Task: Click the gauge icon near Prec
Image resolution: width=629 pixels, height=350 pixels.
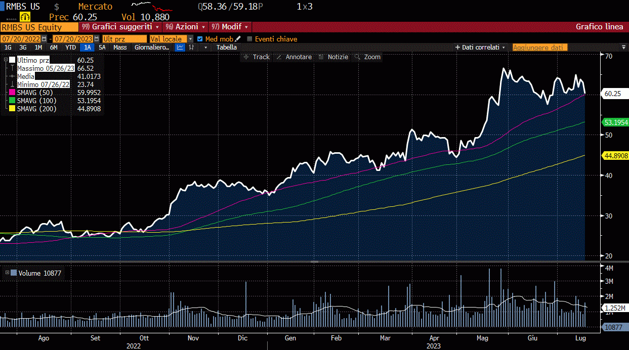Action: coord(25,17)
